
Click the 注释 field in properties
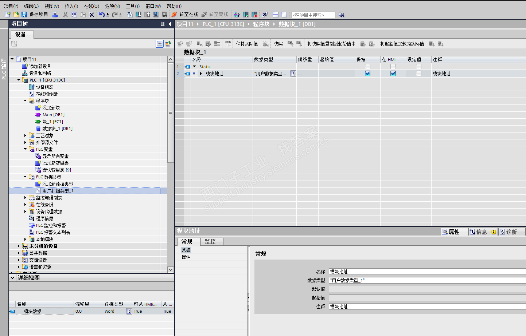(427, 307)
